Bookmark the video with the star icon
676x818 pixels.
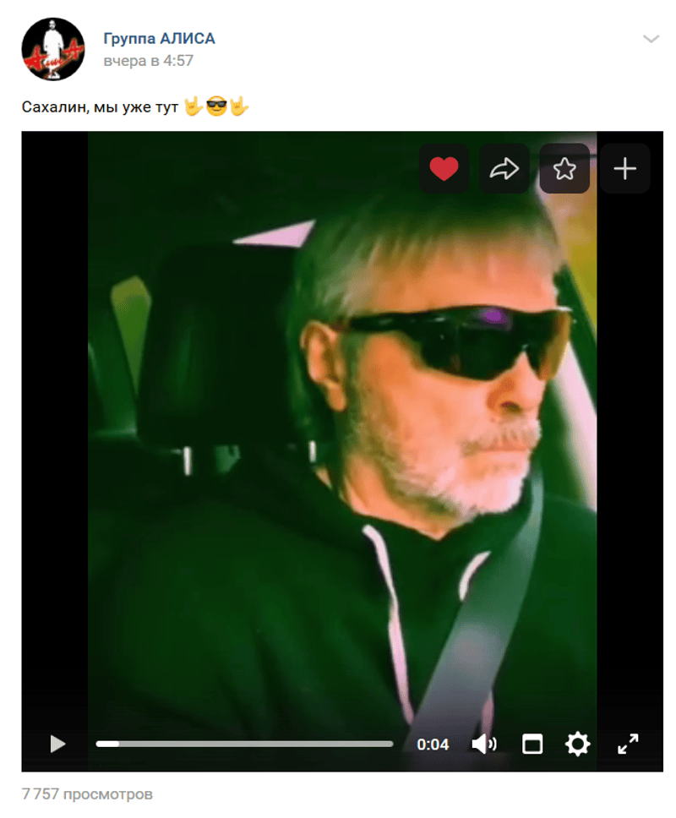pos(564,168)
